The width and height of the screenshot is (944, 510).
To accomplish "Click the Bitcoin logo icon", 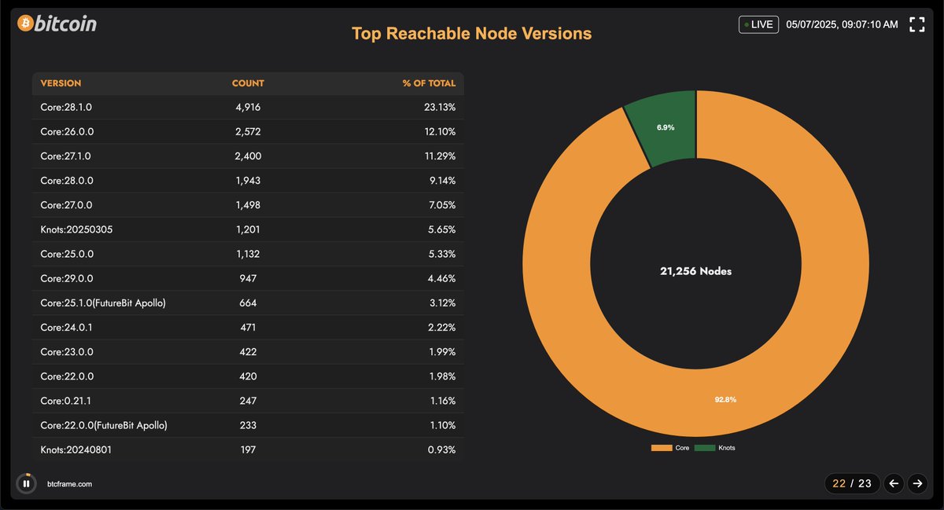I will (x=24, y=24).
